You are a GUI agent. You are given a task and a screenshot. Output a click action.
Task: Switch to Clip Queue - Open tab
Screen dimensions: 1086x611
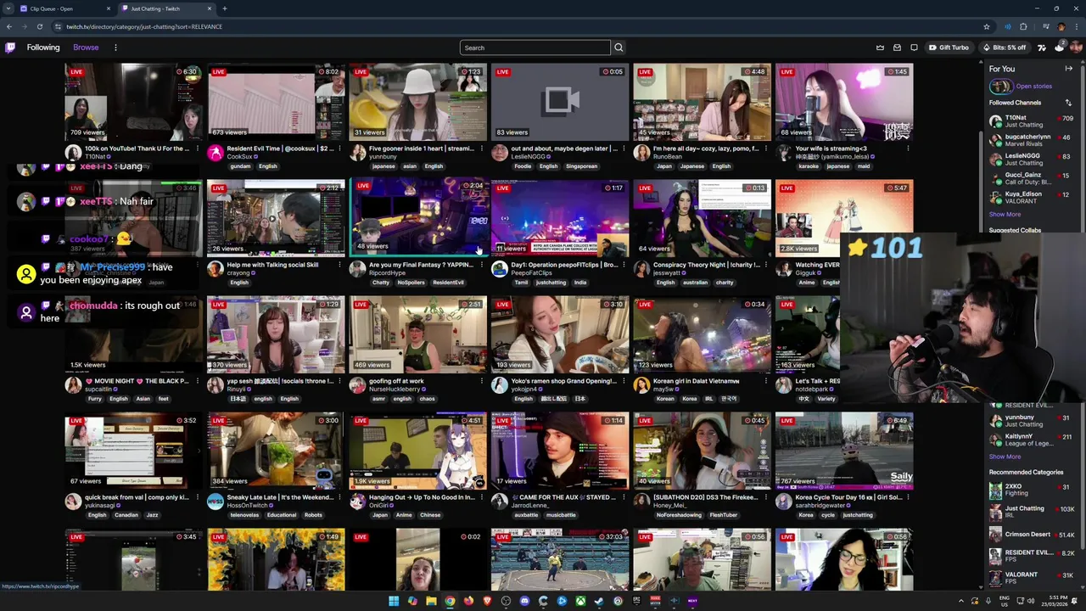[64, 8]
